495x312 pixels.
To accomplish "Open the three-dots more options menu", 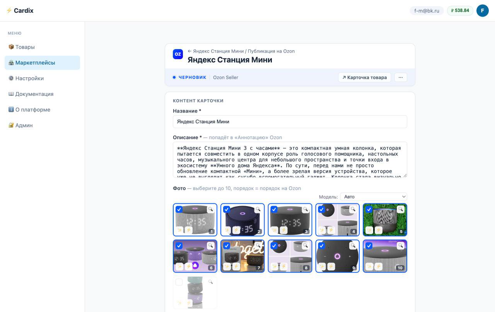I will (x=401, y=77).
